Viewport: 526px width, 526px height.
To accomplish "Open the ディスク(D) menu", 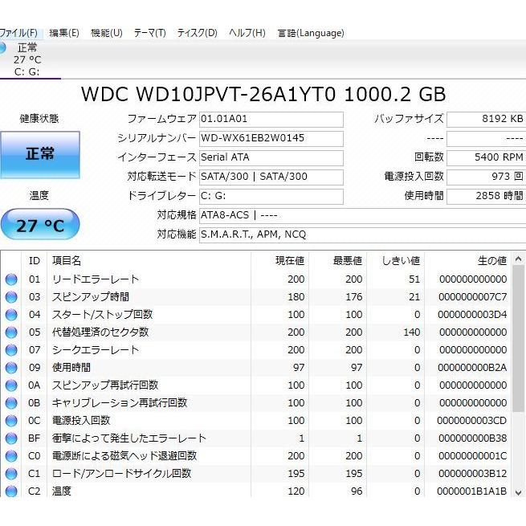I will tap(198, 33).
